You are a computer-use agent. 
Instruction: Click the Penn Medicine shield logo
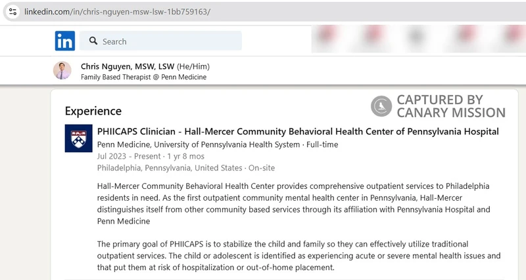coord(78,138)
